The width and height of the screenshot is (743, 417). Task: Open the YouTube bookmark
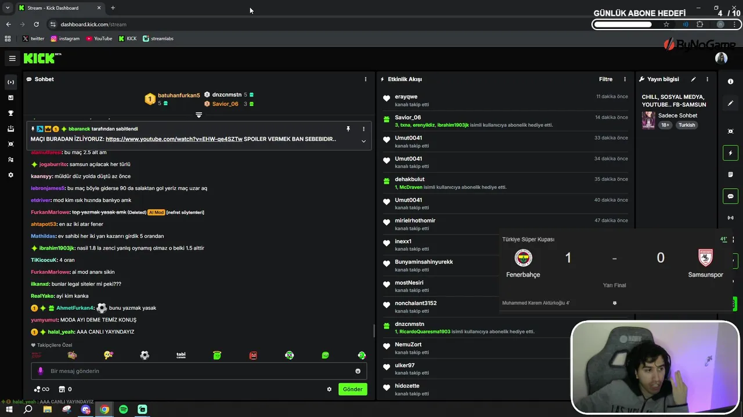99,38
